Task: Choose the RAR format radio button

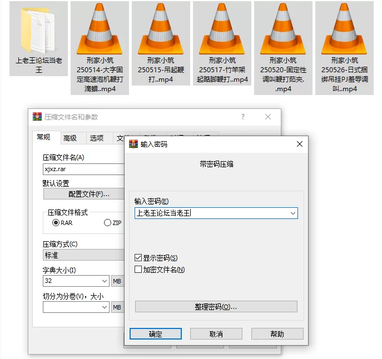Action: click(56, 223)
